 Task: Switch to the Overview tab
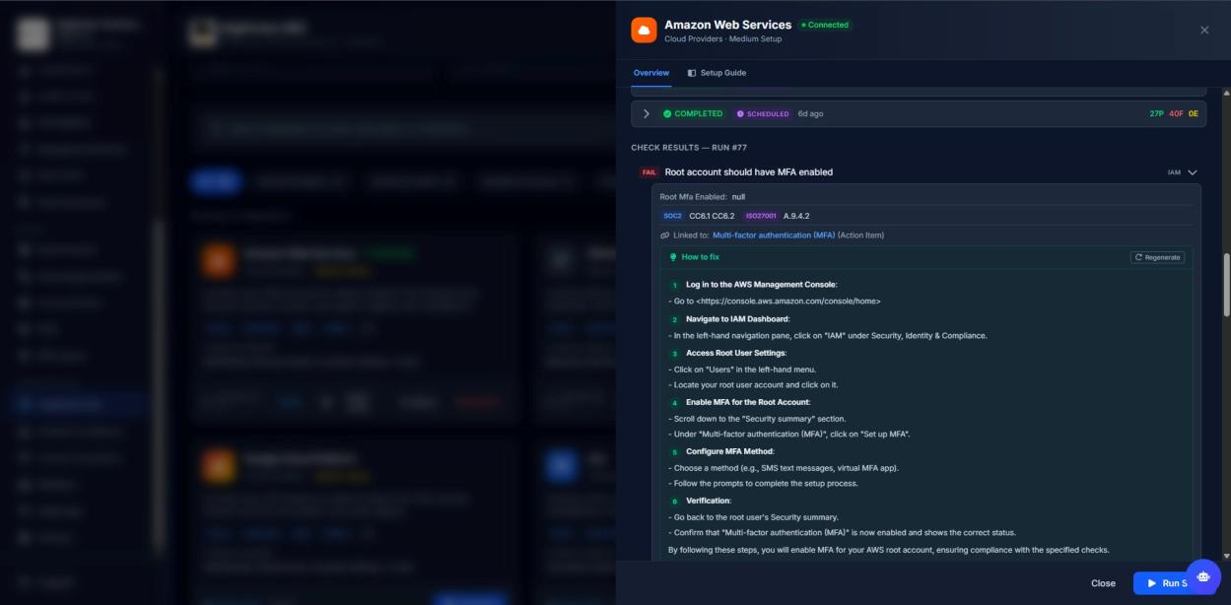tap(651, 73)
